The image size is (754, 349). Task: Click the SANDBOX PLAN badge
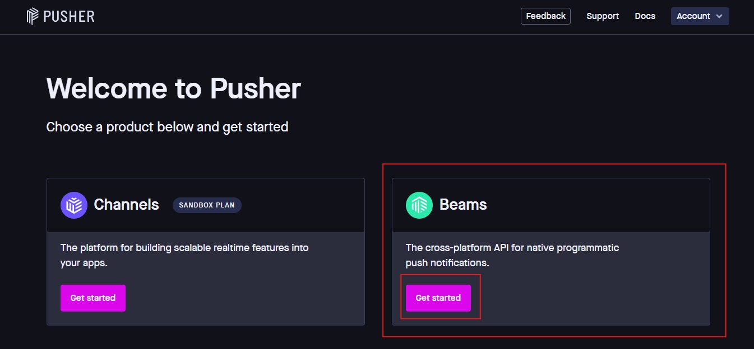(x=207, y=205)
